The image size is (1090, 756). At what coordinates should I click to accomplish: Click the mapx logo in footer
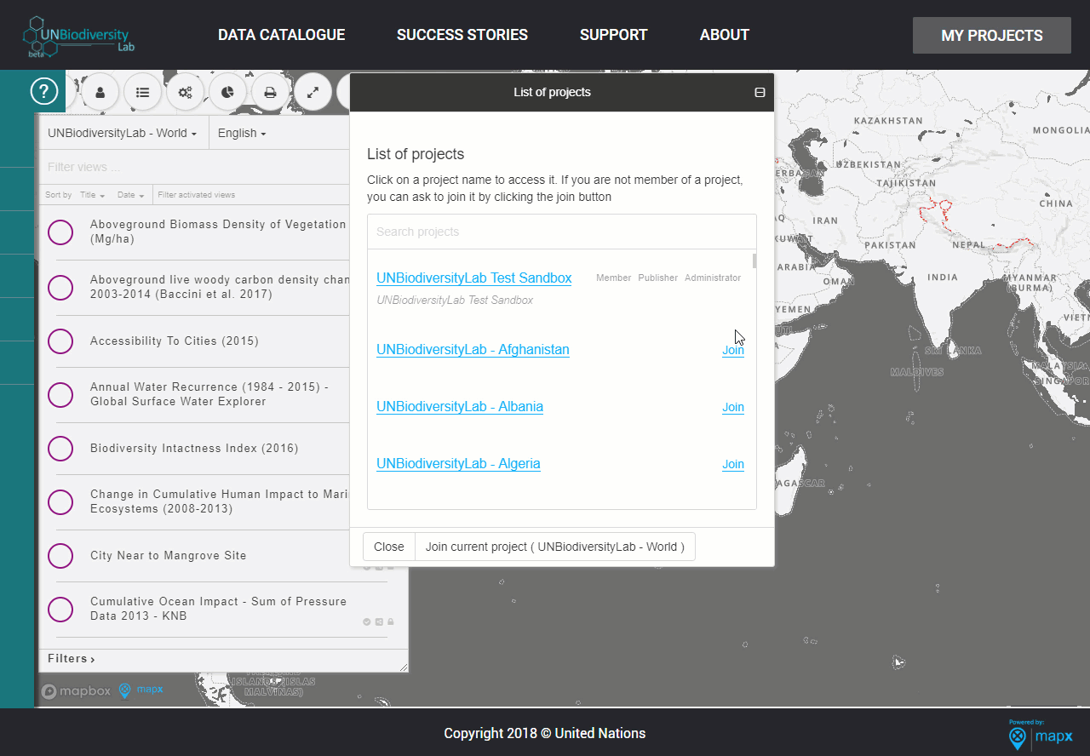pyautogui.click(x=1041, y=734)
